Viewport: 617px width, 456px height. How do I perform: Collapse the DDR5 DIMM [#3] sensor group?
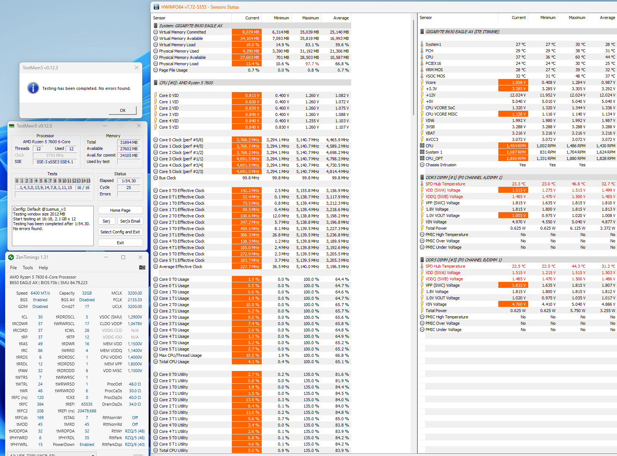(422, 260)
